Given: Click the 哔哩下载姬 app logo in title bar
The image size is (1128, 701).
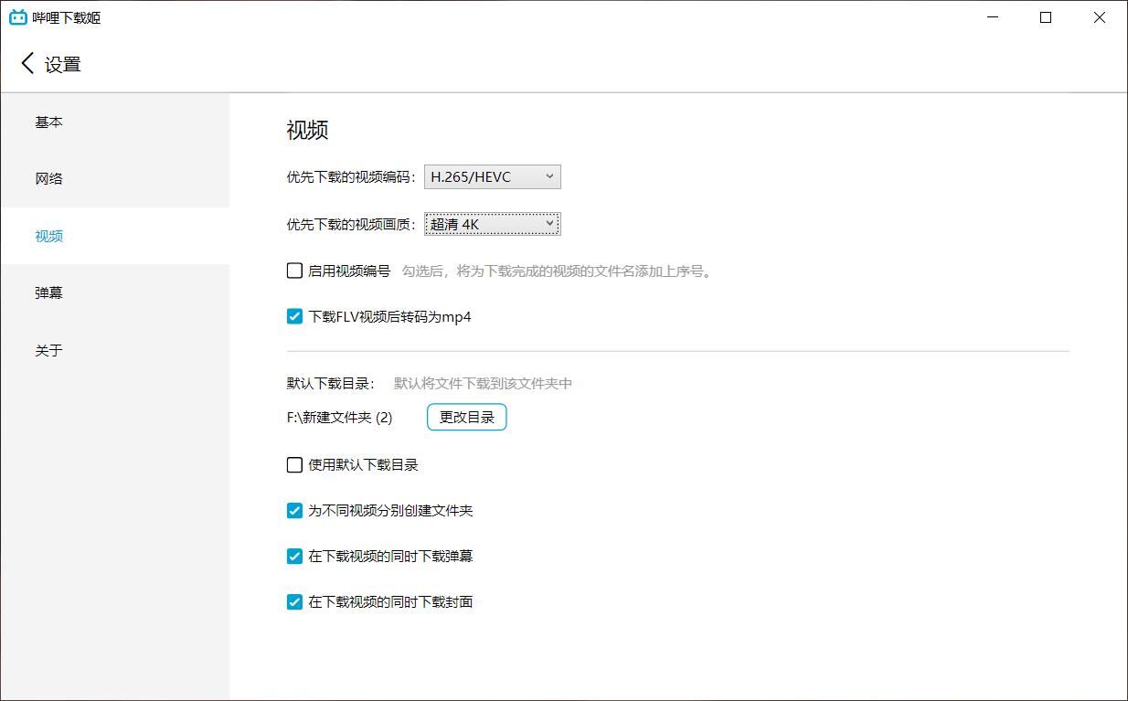Looking at the screenshot, I should (18, 17).
